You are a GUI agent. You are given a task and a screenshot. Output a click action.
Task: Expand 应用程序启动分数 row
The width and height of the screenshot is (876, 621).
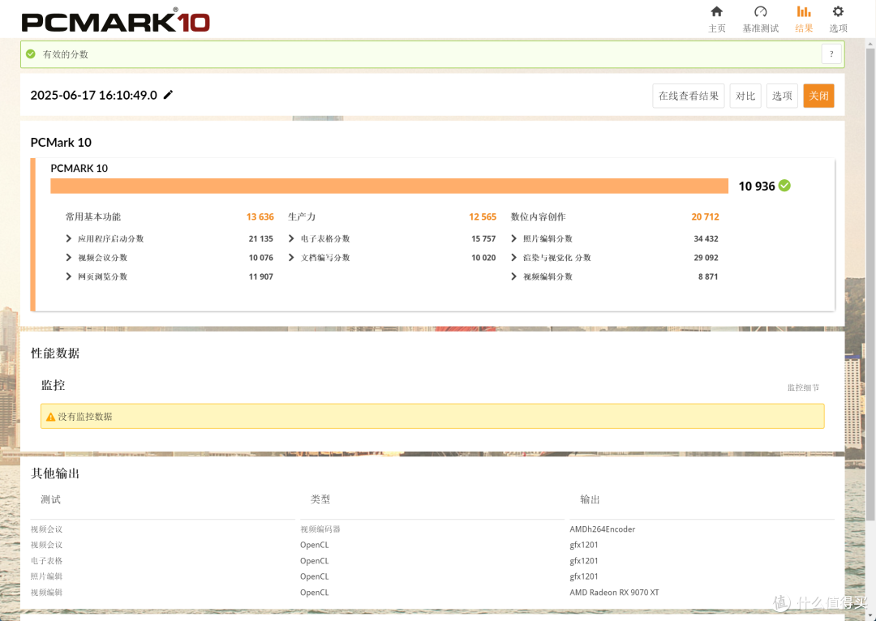[x=69, y=238]
